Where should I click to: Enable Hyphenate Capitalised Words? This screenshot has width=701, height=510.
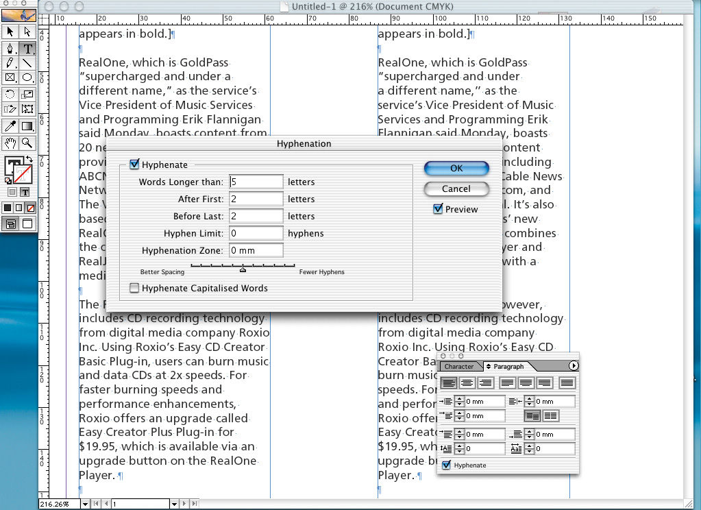click(x=134, y=289)
